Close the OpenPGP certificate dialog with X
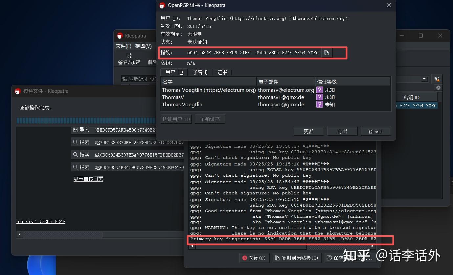 tap(389, 5)
